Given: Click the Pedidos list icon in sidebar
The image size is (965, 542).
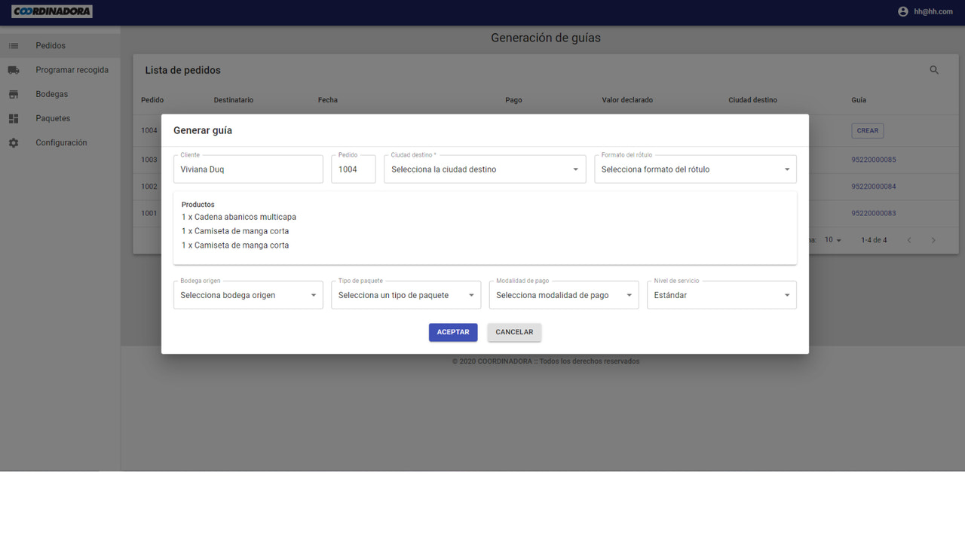Looking at the screenshot, I should (x=14, y=46).
